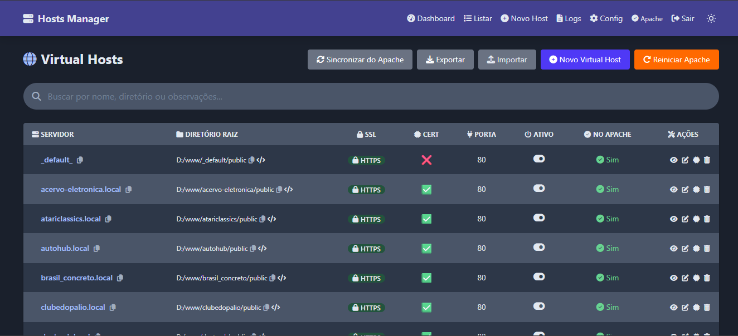
Task: Open code icon for brasil_concreto directory
Action: coord(282,278)
